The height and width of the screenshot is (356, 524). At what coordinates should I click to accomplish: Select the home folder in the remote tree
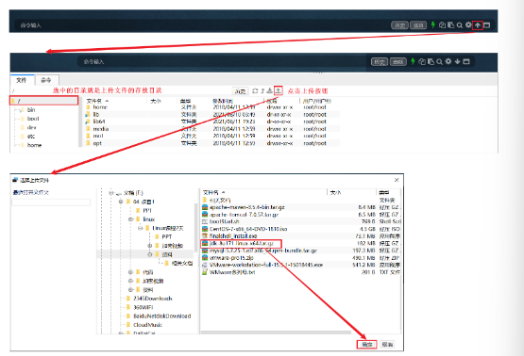point(34,145)
